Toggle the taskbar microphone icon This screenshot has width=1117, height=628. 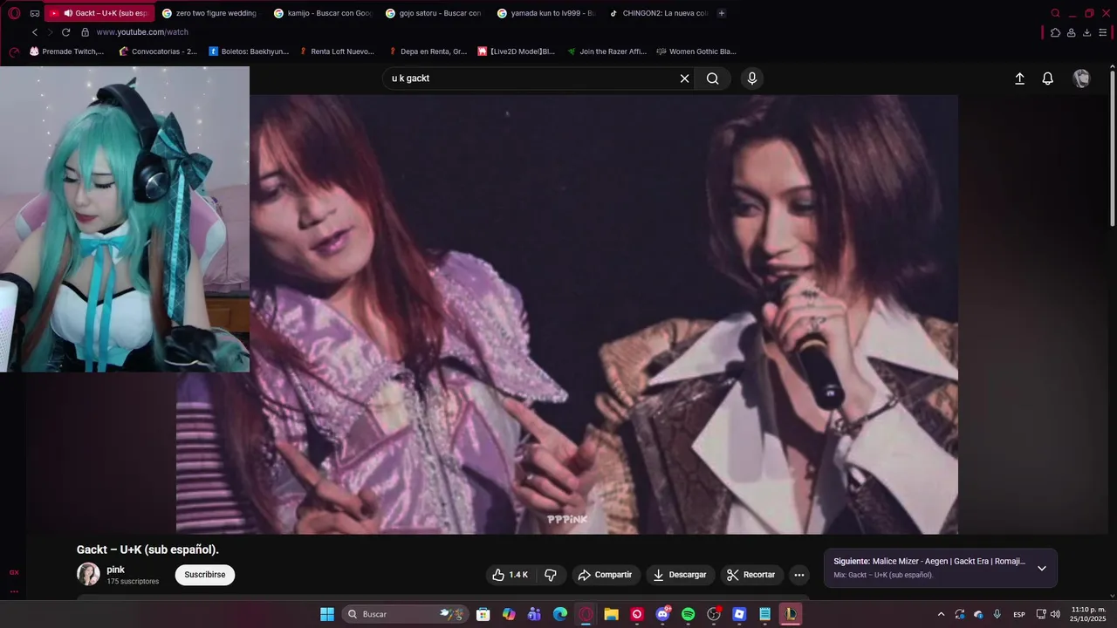click(997, 614)
